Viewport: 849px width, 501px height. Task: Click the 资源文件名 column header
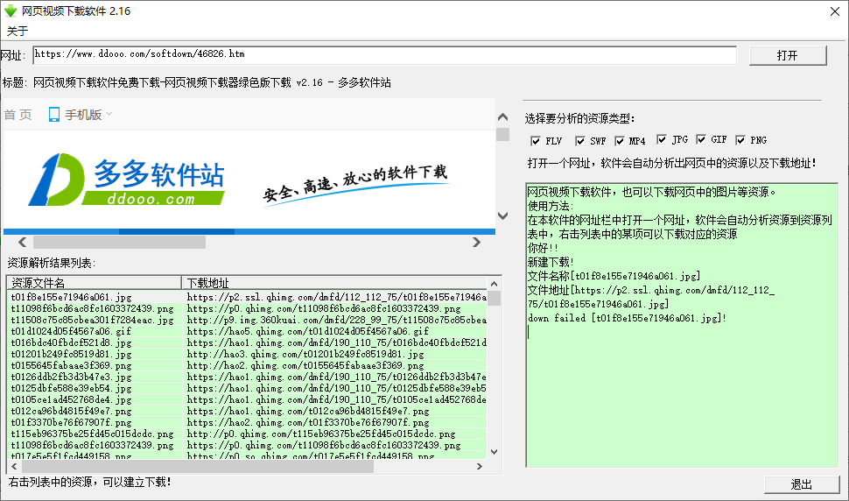pos(94,283)
